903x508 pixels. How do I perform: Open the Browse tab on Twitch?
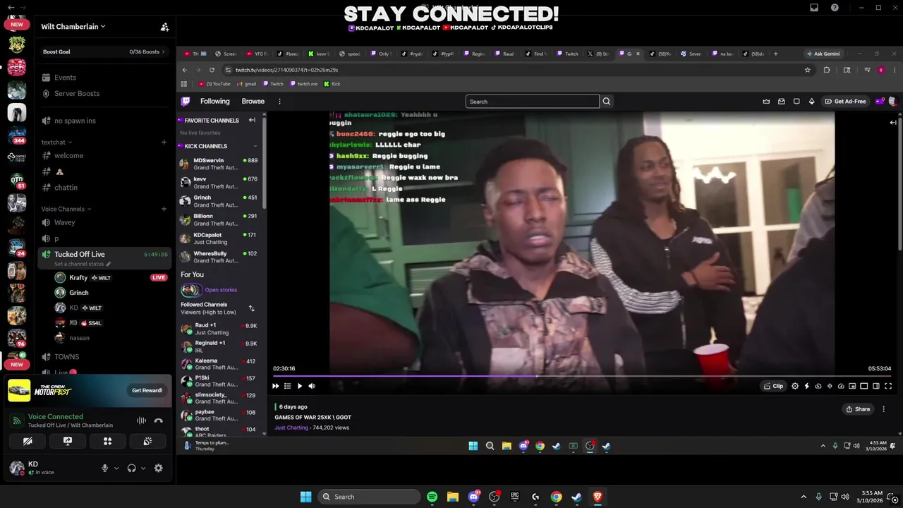(x=253, y=102)
